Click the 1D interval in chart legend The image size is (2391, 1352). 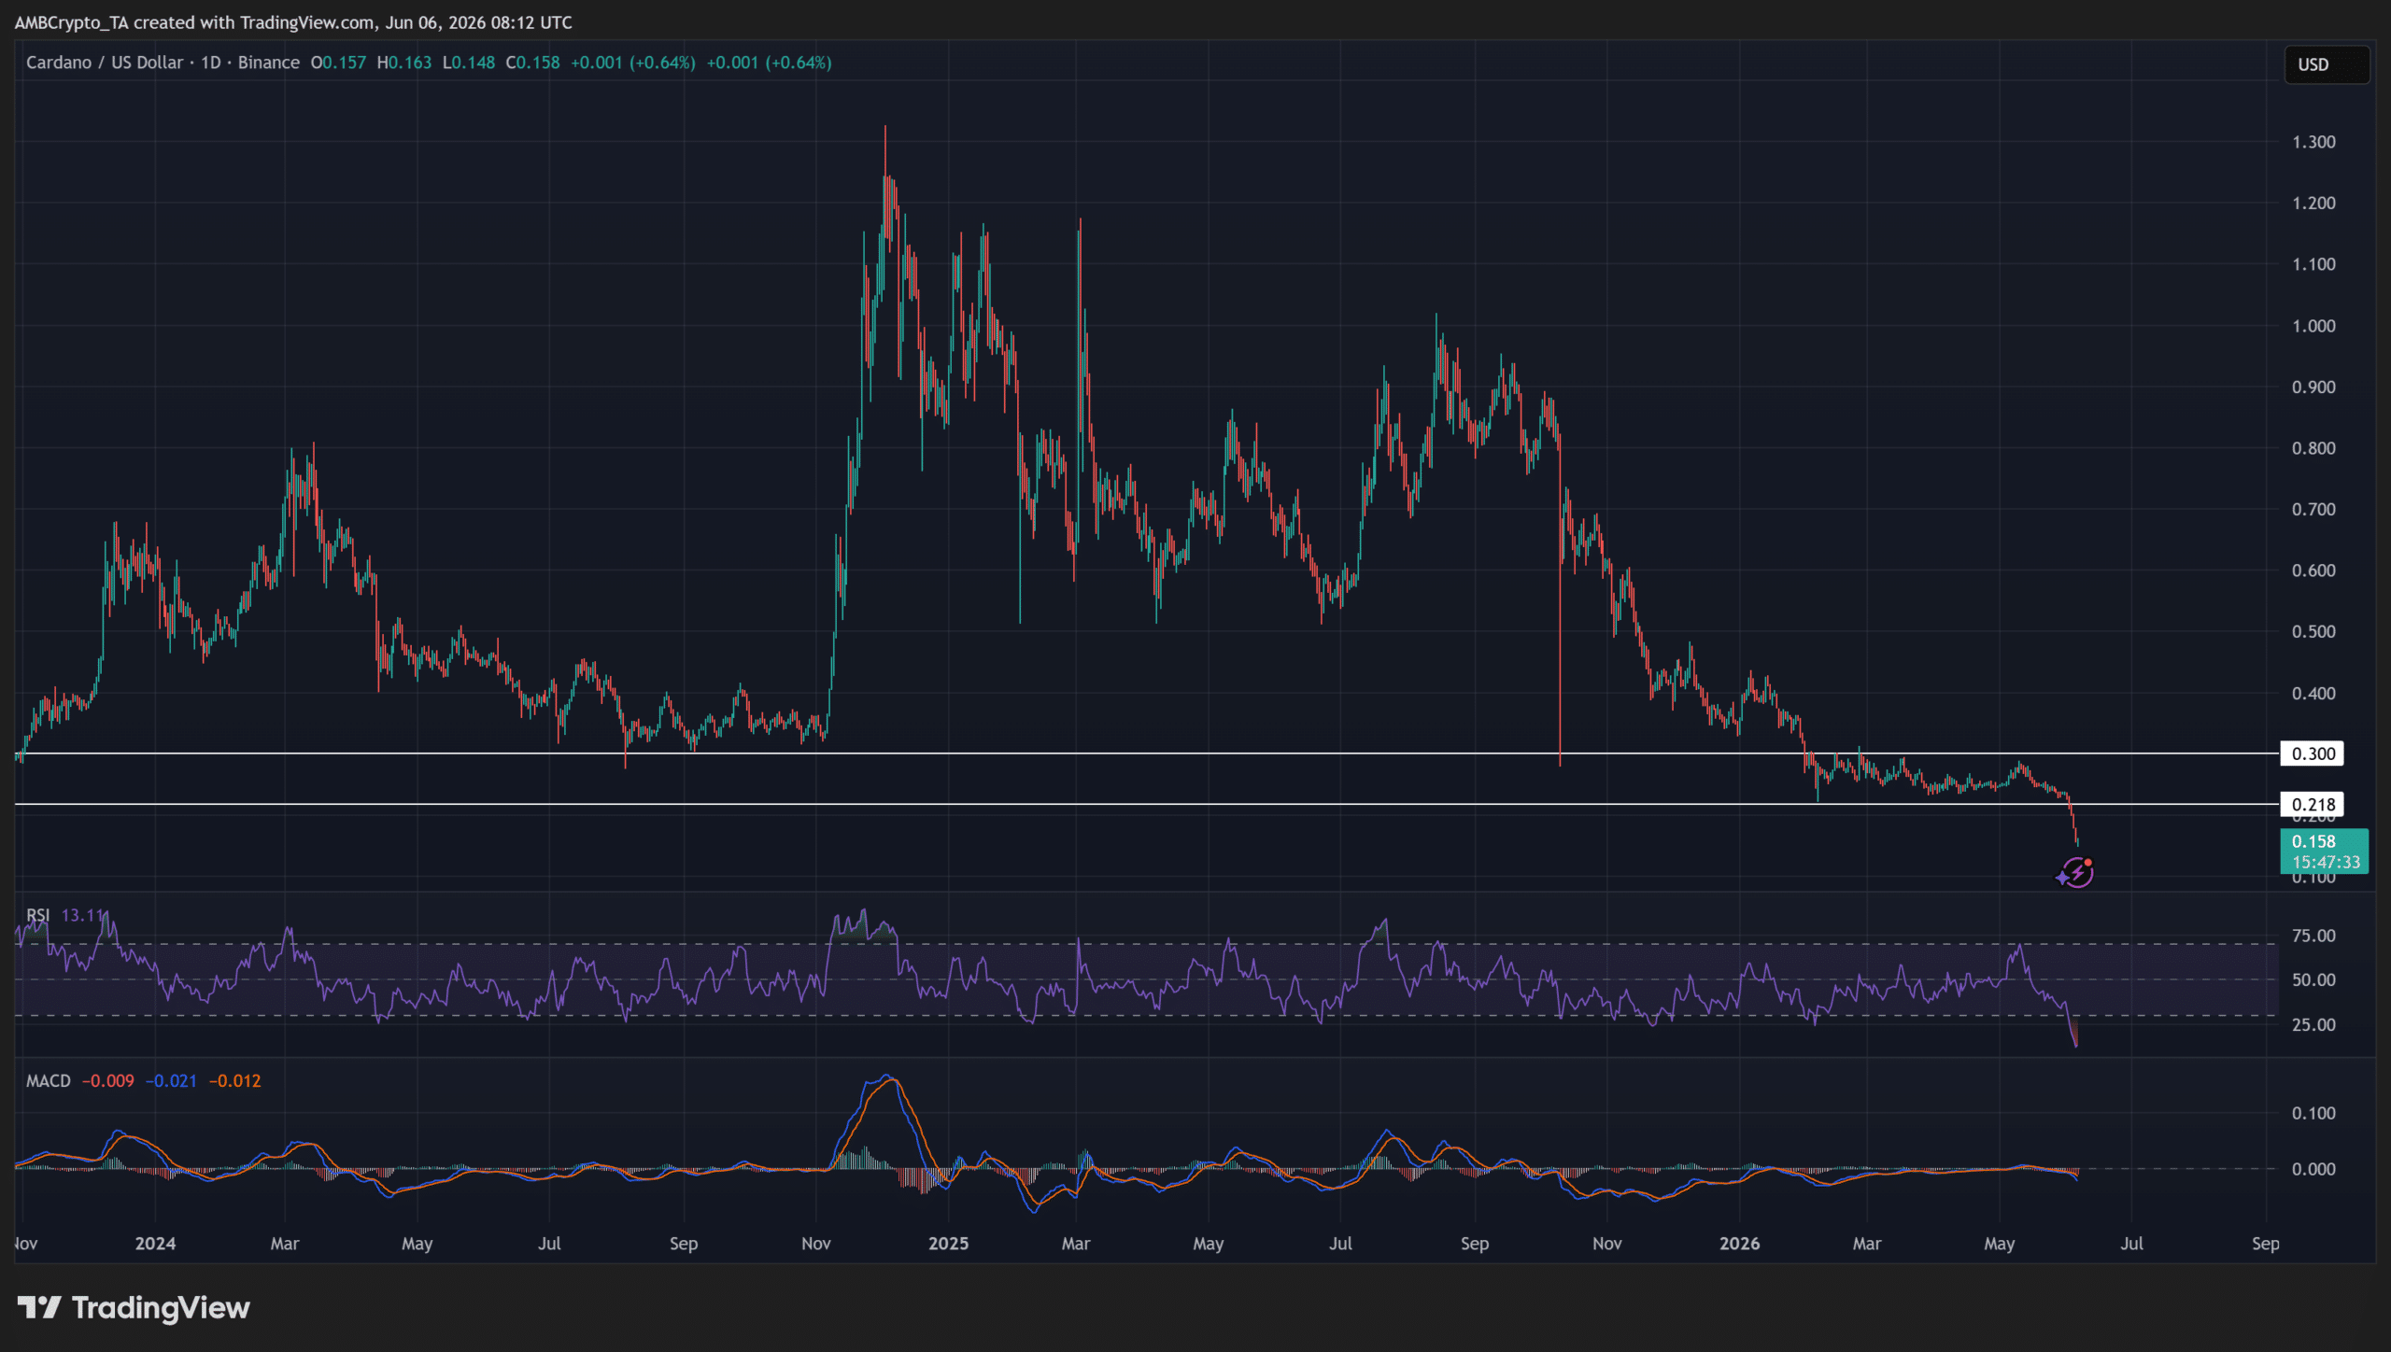[211, 63]
